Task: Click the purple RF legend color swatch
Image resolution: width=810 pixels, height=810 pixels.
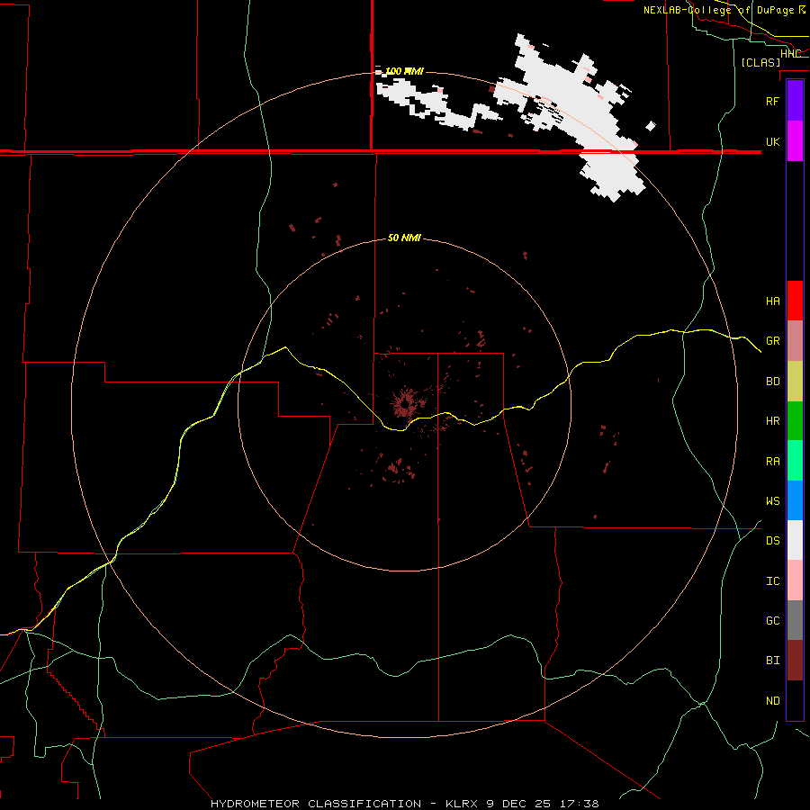Action: (x=795, y=101)
